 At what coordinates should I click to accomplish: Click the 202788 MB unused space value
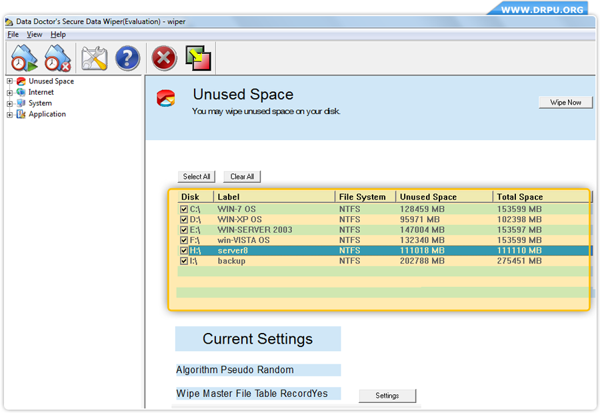click(x=422, y=261)
